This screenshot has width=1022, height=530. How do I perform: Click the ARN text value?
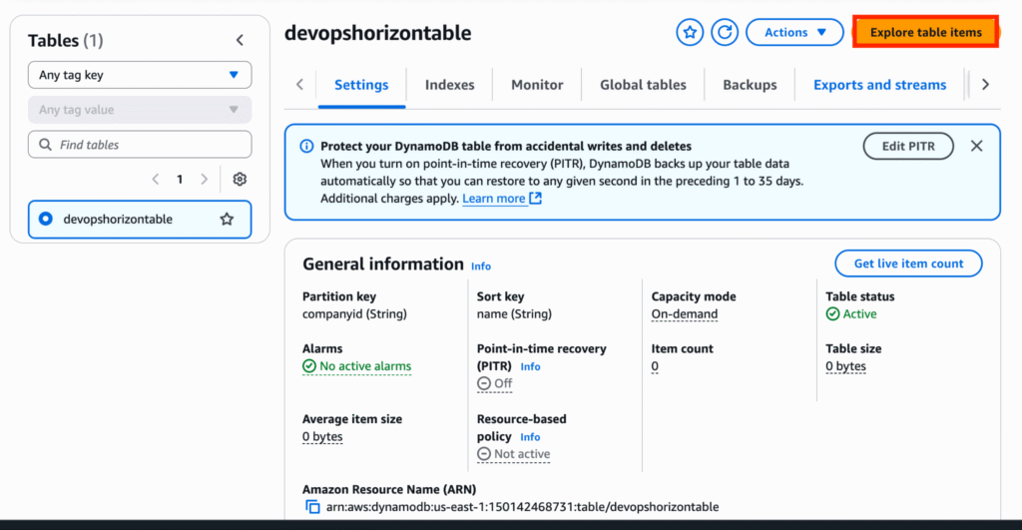(522, 506)
